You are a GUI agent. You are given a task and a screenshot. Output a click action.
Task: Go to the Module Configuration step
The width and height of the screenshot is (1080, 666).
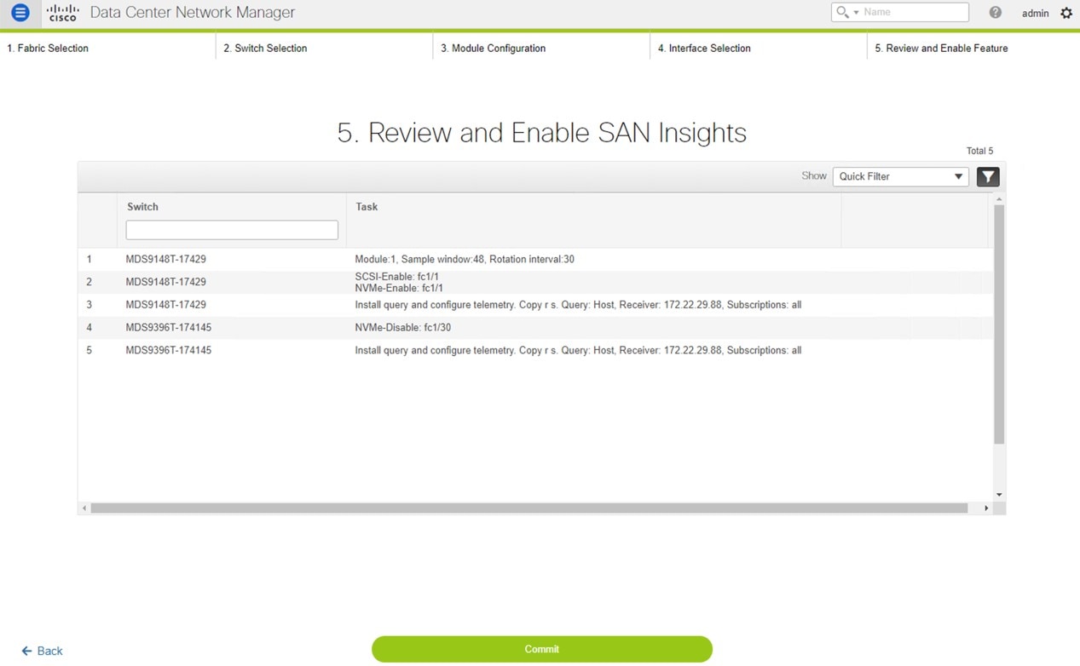493,49
